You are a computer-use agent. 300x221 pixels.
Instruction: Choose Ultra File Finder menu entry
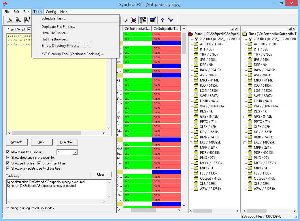click(x=76, y=33)
